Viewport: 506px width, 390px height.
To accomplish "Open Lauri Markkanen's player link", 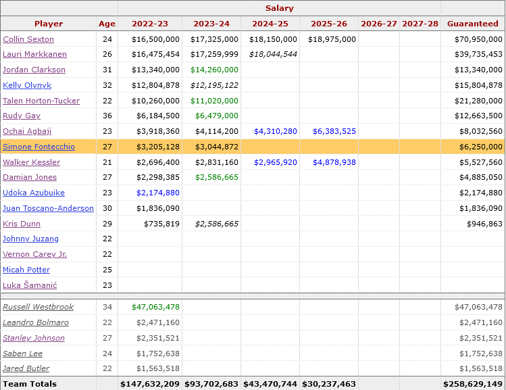I will click(x=35, y=54).
